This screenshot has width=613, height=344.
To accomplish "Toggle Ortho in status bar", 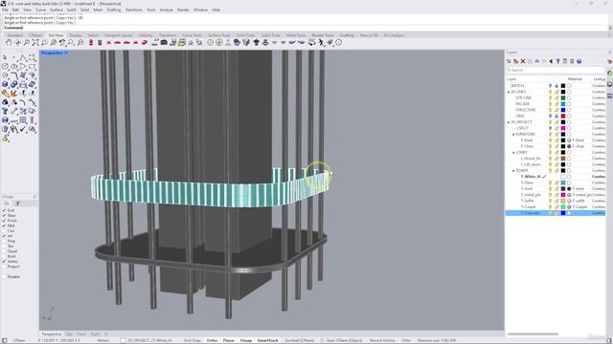I will click(212, 340).
